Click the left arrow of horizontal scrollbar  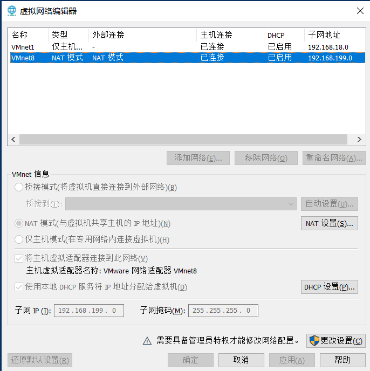[x=13, y=139]
